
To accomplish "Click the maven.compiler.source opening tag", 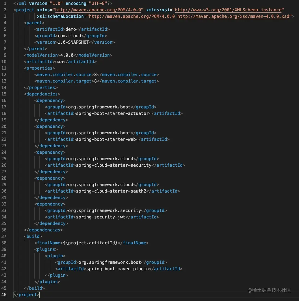I will (64, 75).
